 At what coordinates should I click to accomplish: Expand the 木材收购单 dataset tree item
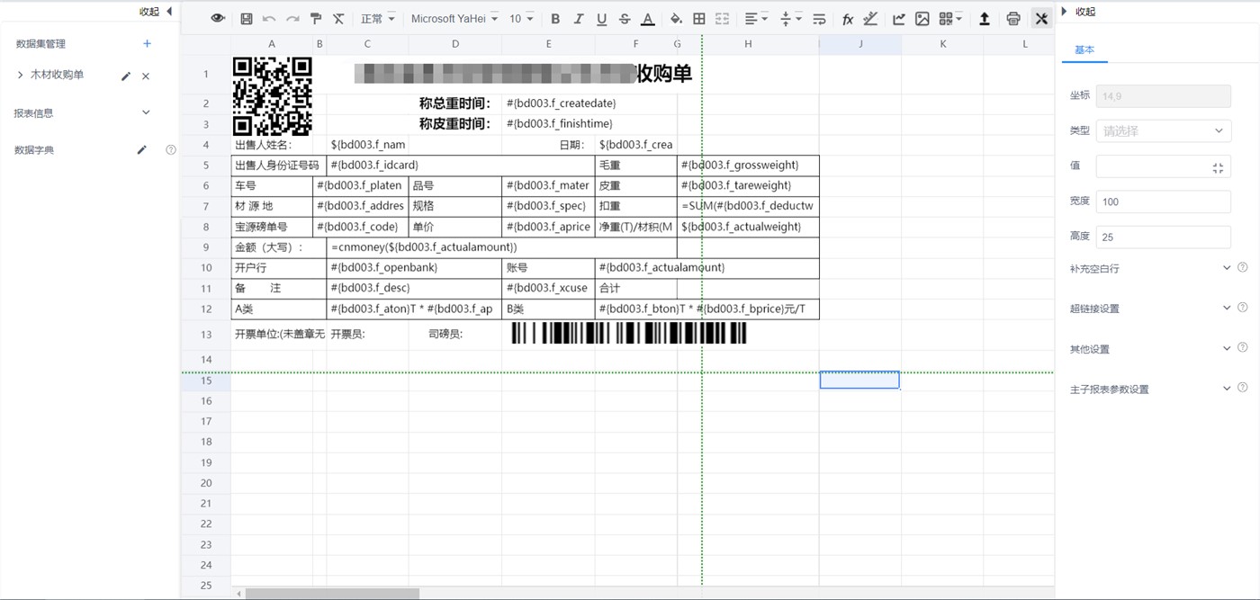pos(21,76)
